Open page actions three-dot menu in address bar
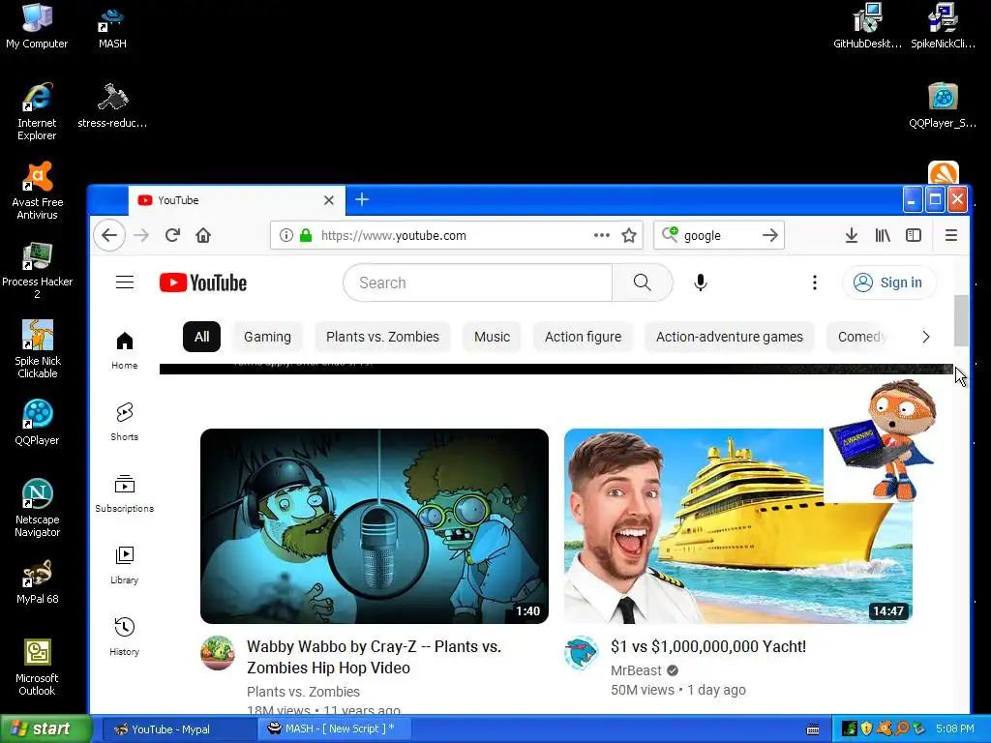This screenshot has height=743, width=991. point(602,236)
